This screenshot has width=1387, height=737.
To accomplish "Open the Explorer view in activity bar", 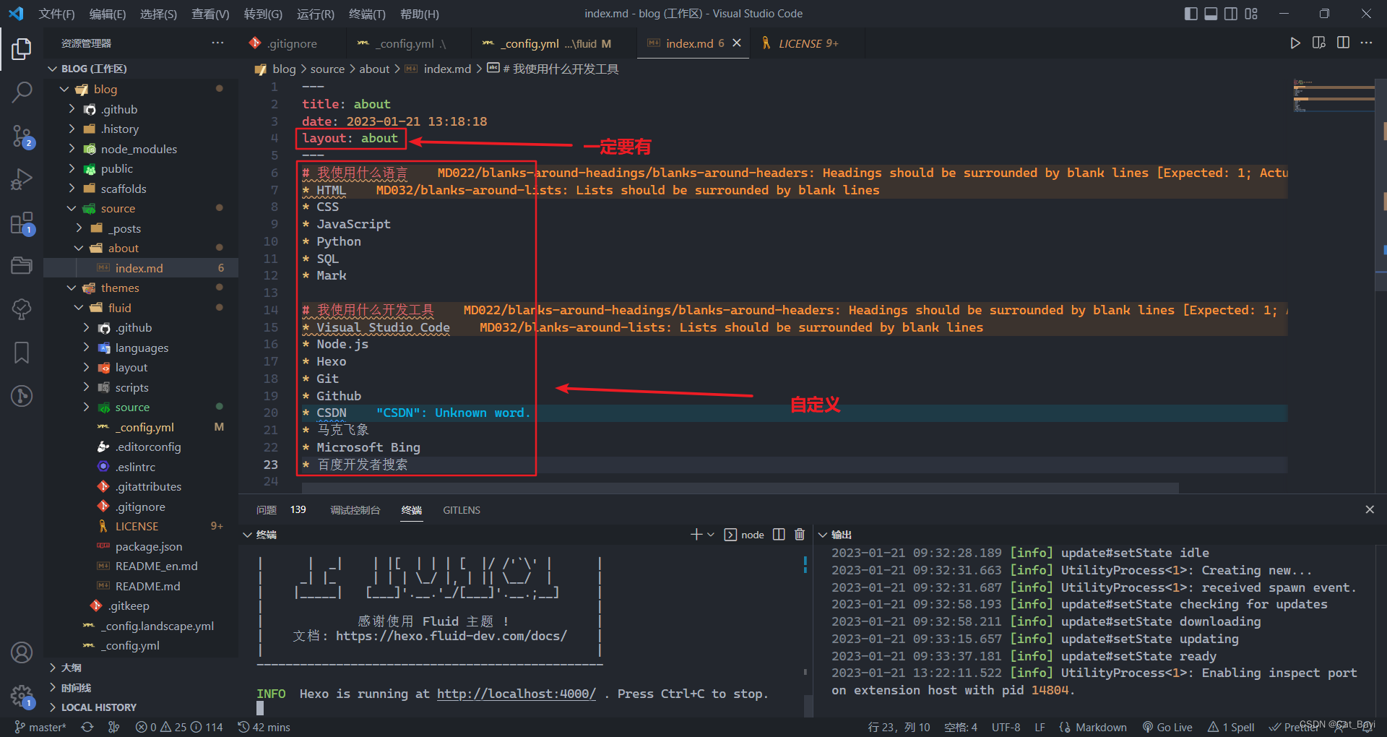I will [x=22, y=49].
